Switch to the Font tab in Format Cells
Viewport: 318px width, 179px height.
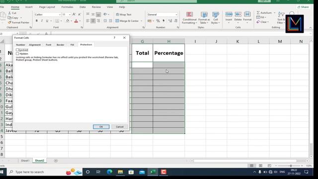(49, 45)
